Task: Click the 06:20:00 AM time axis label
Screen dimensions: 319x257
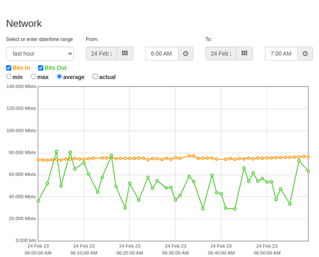Action: pos(130,253)
